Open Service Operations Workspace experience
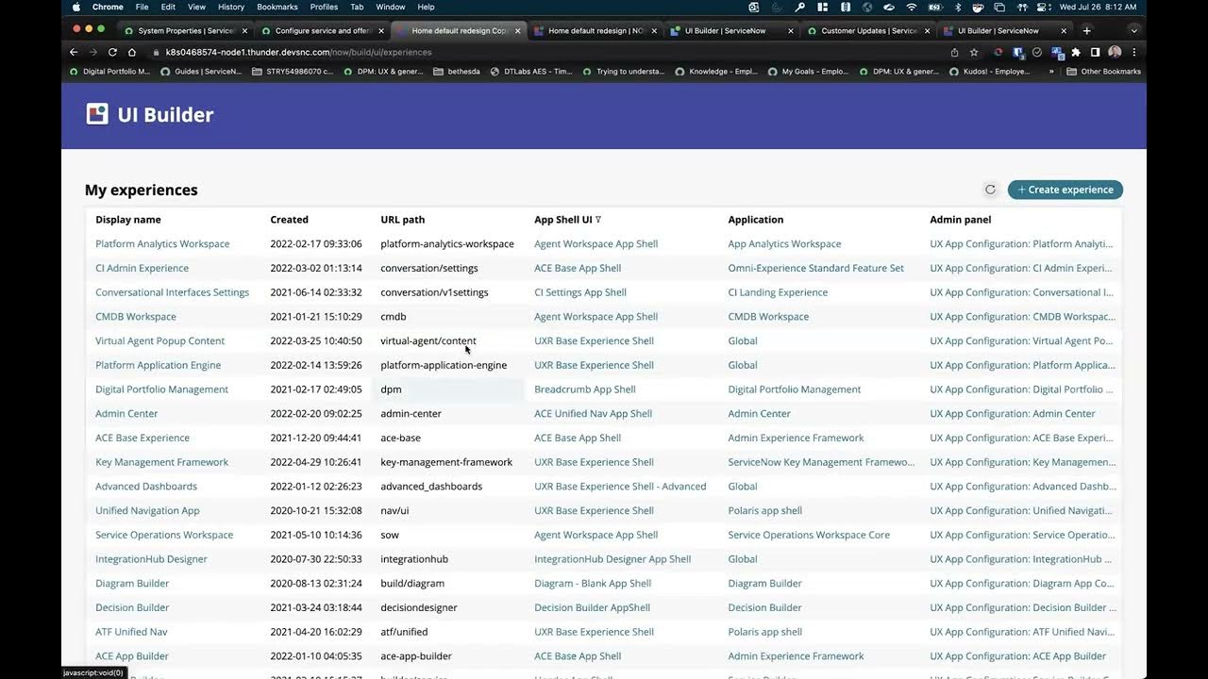The image size is (1208, 679). (x=164, y=535)
